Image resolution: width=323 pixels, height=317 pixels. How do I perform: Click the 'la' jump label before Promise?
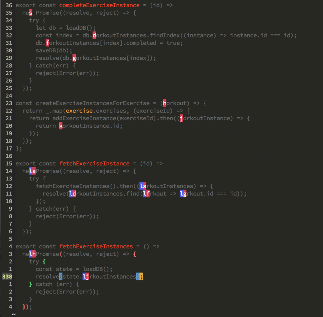coord(32,171)
